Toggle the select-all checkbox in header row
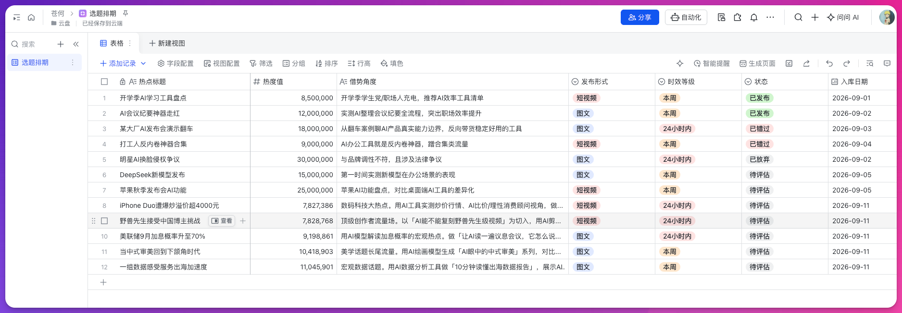The width and height of the screenshot is (902, 313). click(x=104, y=82)
